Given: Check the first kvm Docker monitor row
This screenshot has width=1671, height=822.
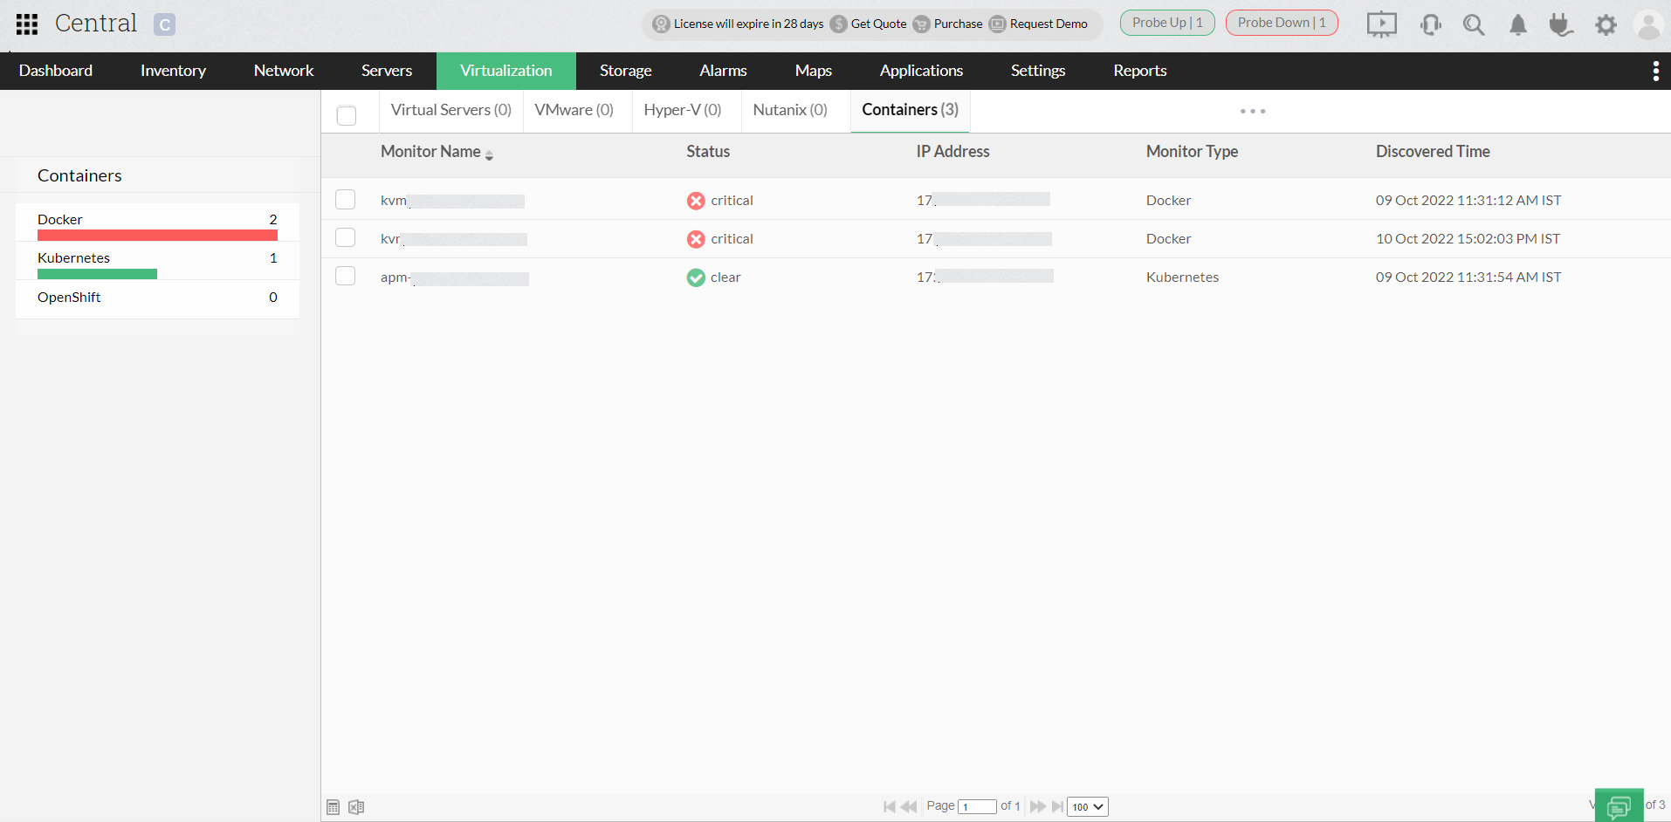Looking at the screenshot, I should pyautogui.click(x=345, y=199).
